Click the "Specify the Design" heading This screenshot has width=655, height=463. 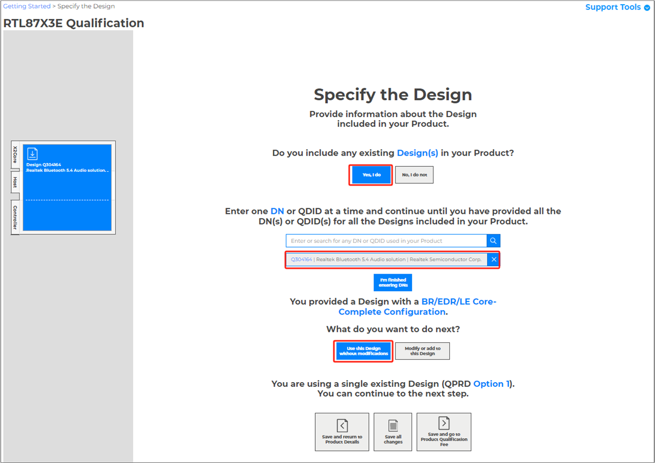(x=393, y=95)
